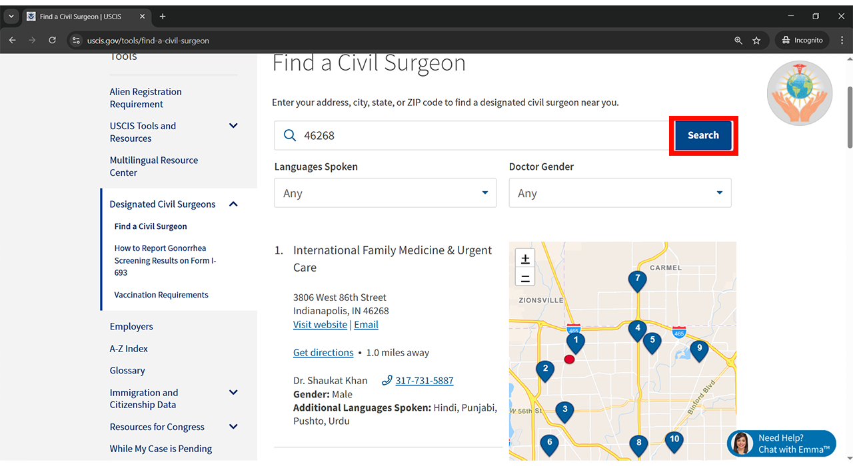Call 317-731-5887 phone link
Image resolution: width=853 pixels, height=466 pixels.
coord(425,380)
